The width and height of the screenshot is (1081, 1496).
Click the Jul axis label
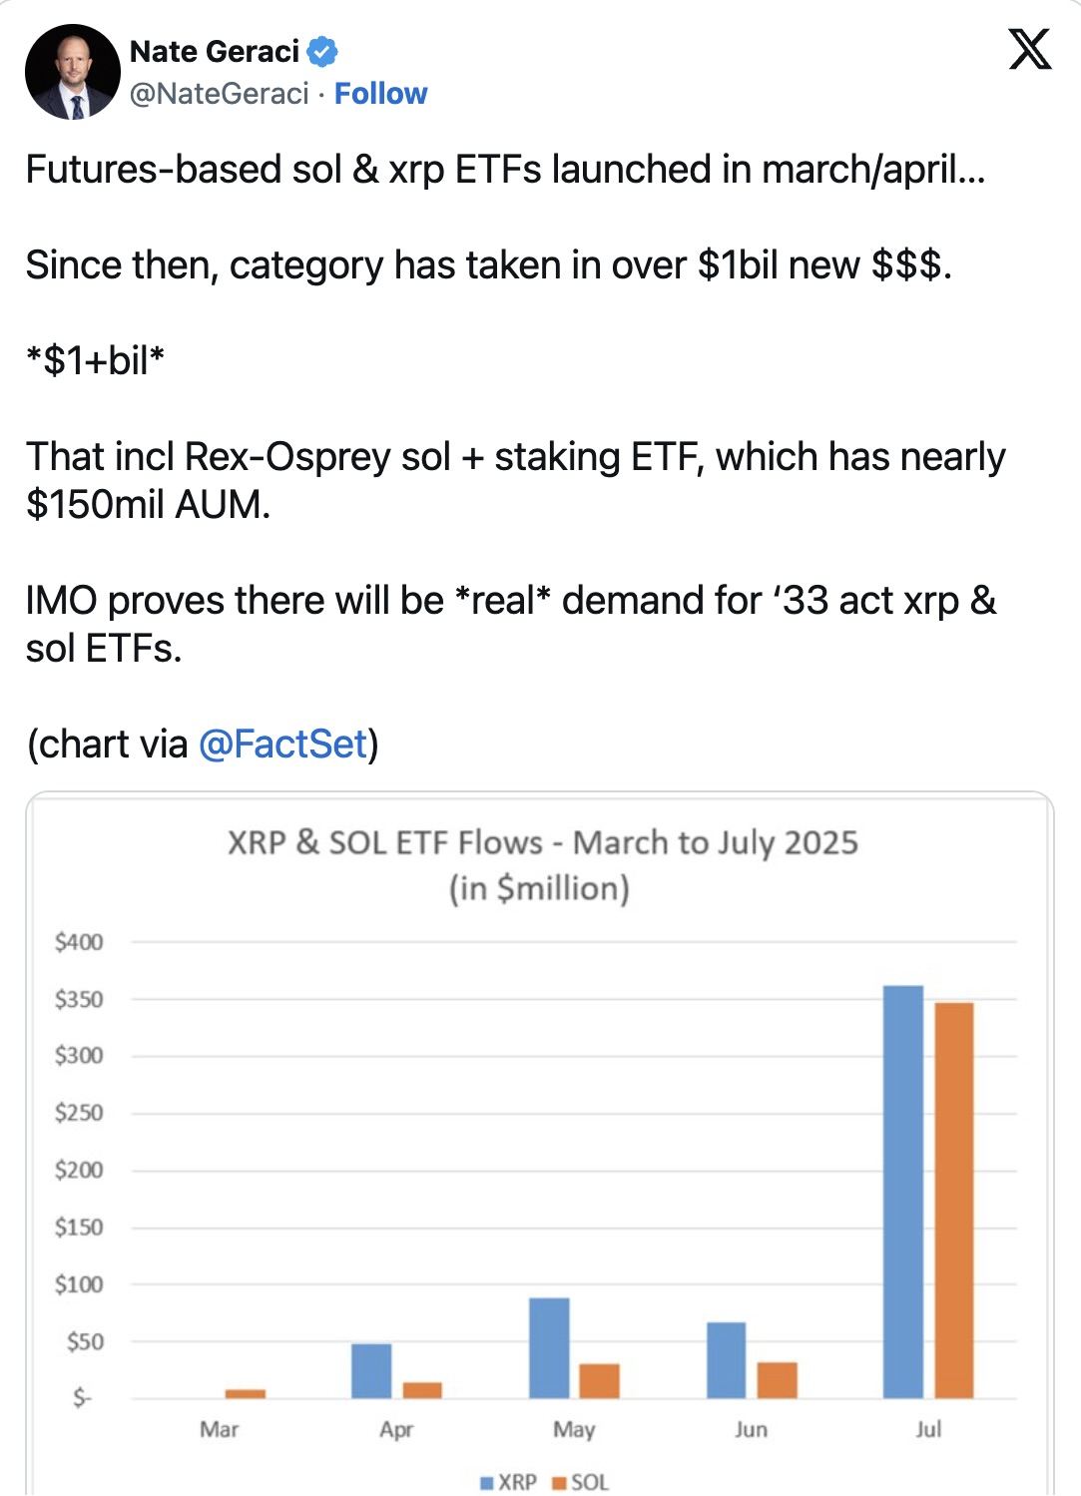tap(928, 1429)
